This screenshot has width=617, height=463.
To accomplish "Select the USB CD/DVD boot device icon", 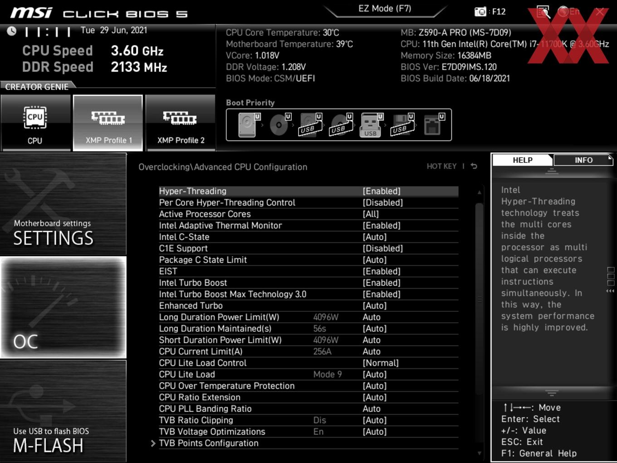I will (x=341, y=125).
